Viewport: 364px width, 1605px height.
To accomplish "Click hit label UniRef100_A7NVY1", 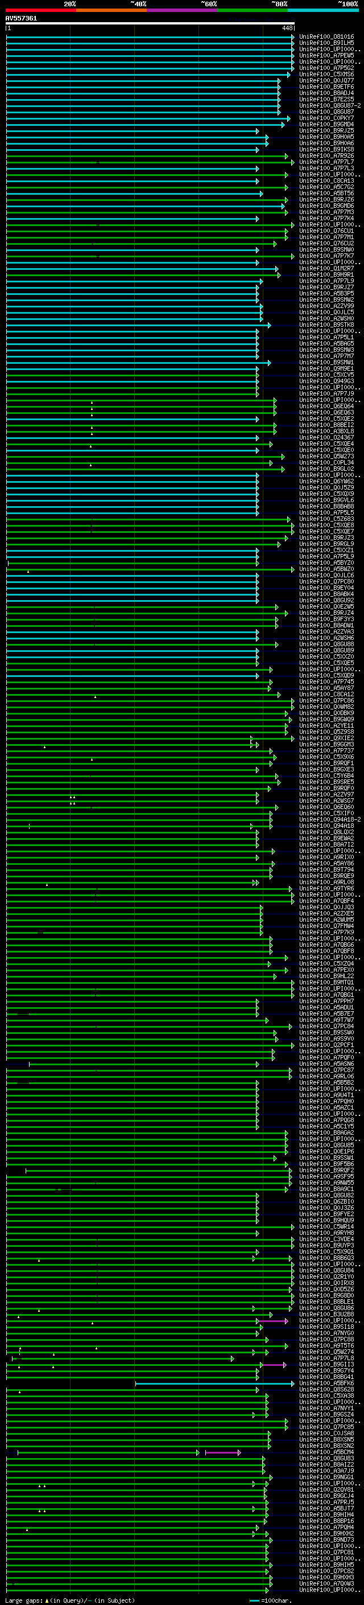I will 326,1408.
